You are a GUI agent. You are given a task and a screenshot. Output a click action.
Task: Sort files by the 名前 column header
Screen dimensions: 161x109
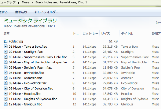click(x=7, y=33)
